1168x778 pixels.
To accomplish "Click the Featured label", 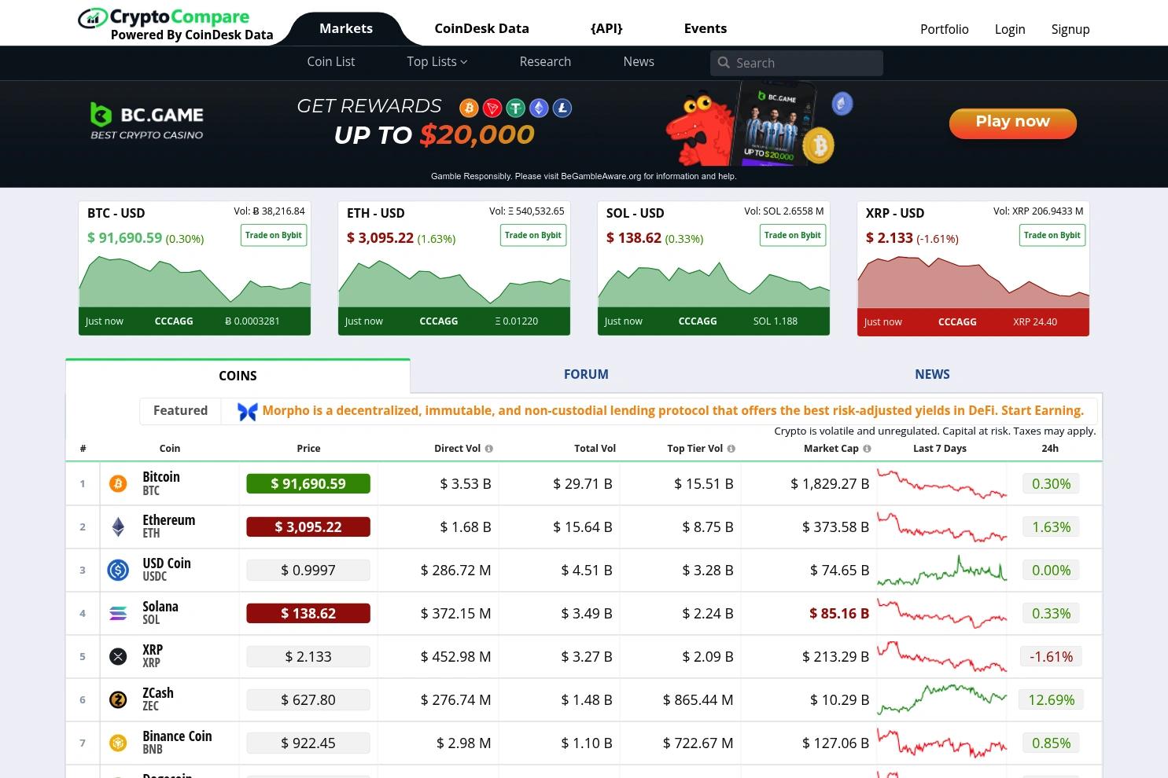I will tap(180, 411).
